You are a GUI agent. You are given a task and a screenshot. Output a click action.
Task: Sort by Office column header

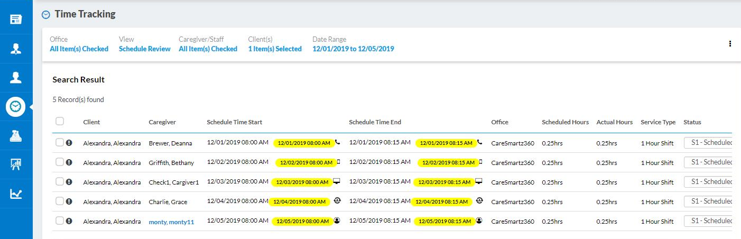(x=499, y=122)
